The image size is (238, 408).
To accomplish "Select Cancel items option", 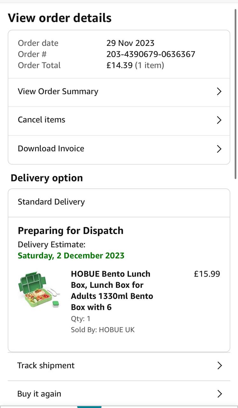I will tap(41, 120).
